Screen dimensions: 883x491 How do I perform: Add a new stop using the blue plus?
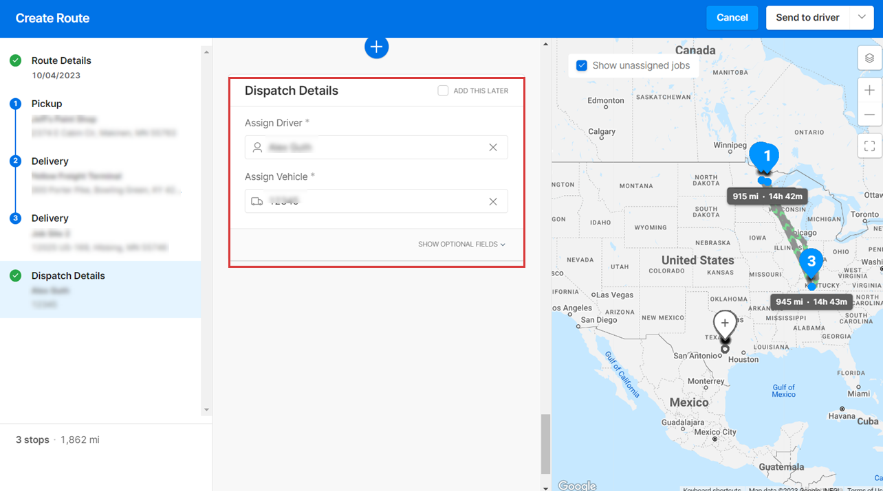pos(376,47)
